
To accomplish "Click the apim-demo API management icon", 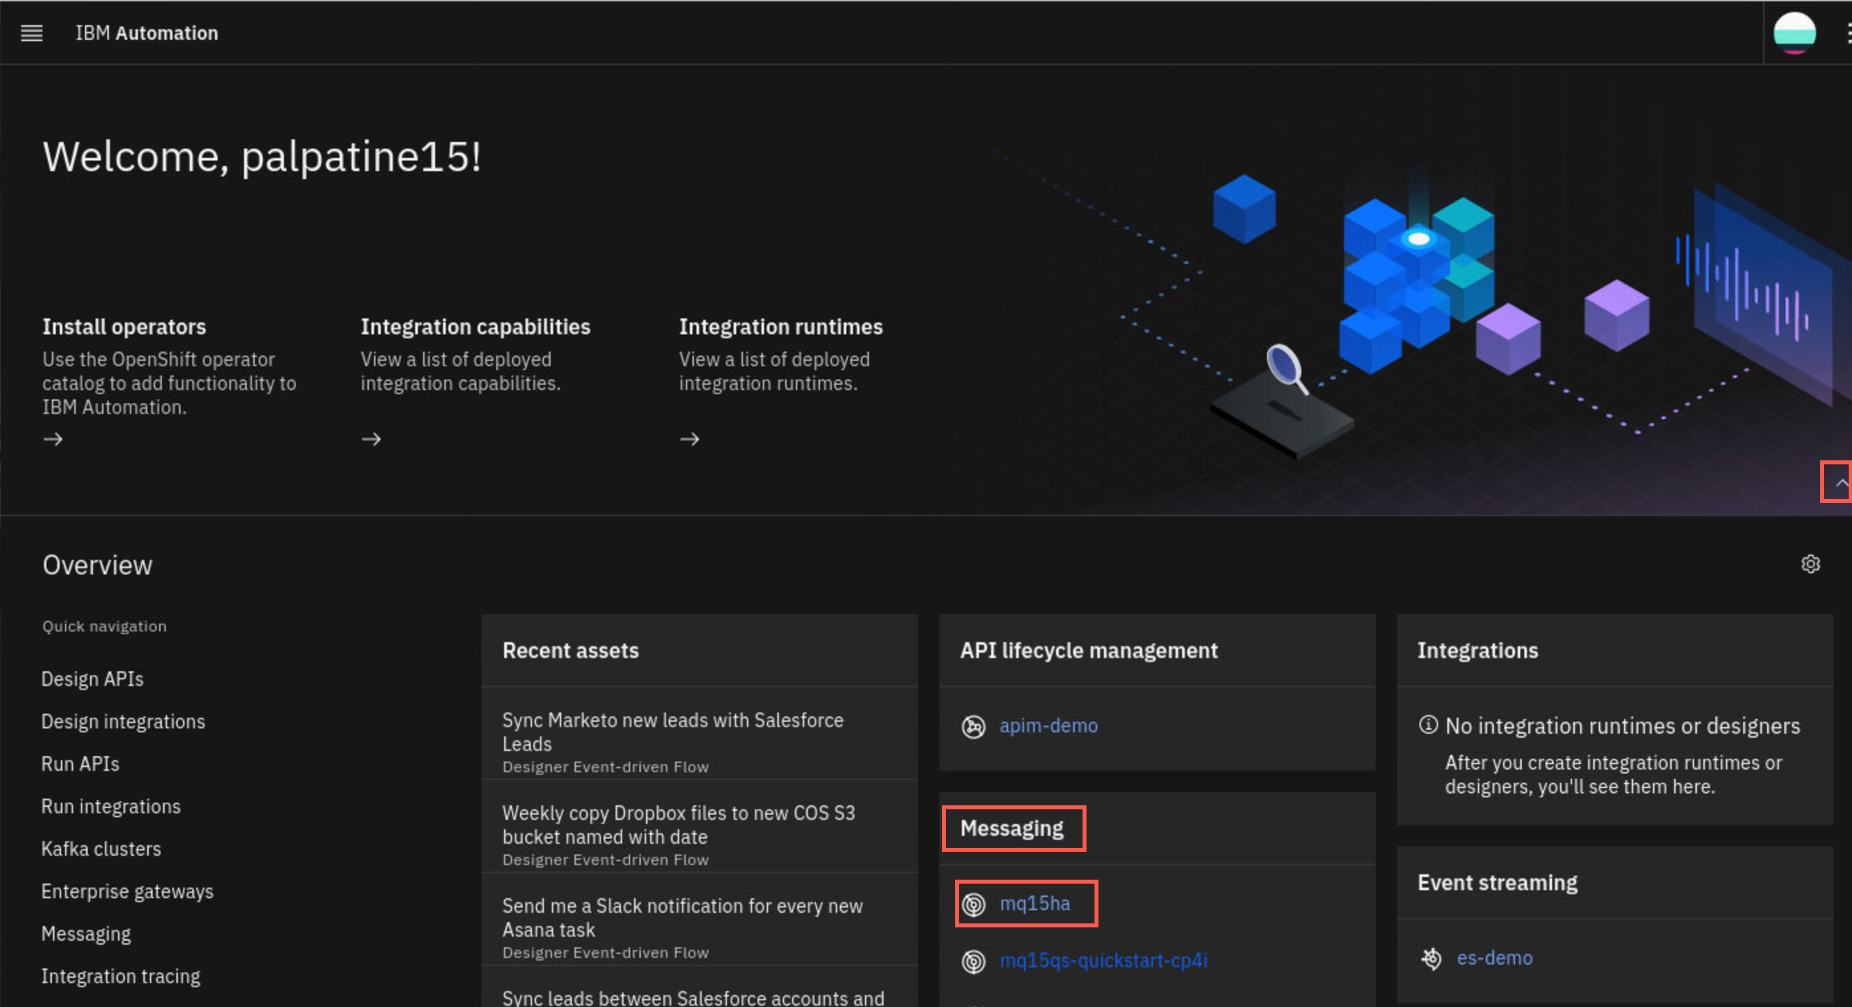I will point(974,726).
